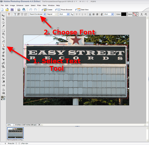Select the Crop tool
Image resolution: width=149 pixels, height=145 pixels.
pos(3,49)
